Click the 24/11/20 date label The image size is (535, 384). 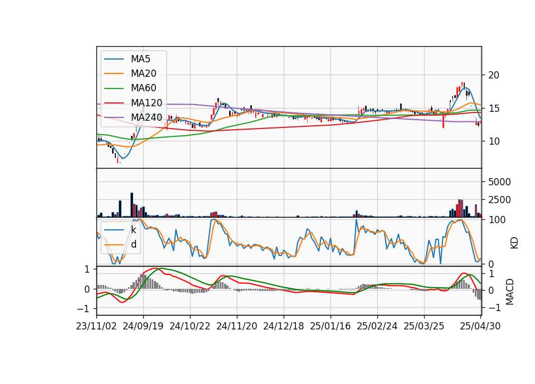tap(237, 326)
